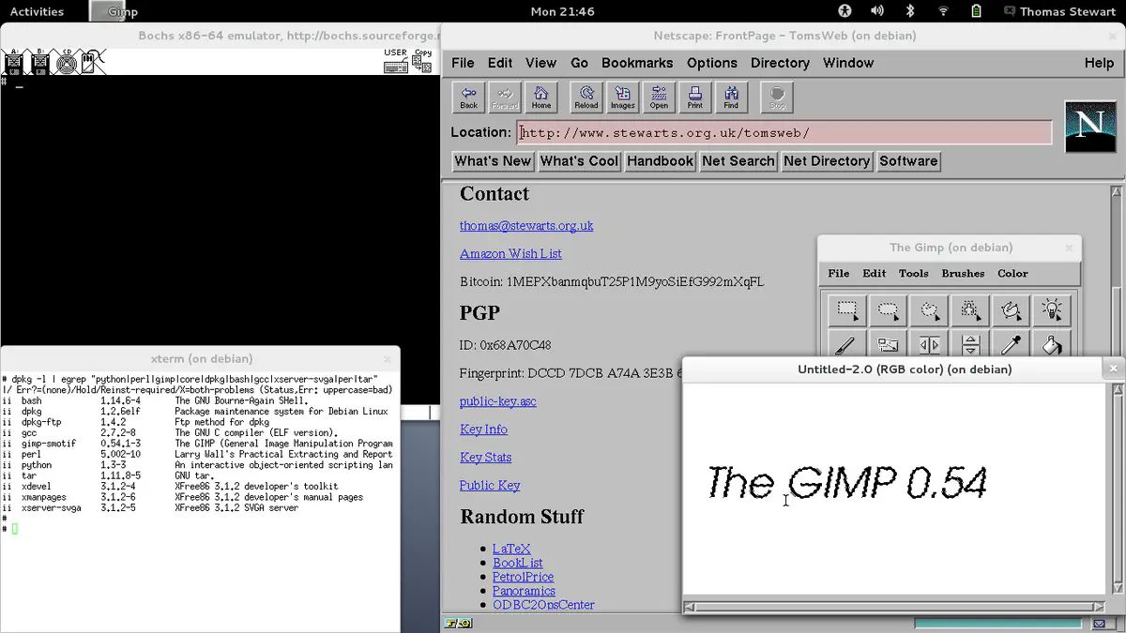Screen dimensions: 1126x633
Task: Toggle the Bochs floppy A: drive
Action: tap(14, 62)
